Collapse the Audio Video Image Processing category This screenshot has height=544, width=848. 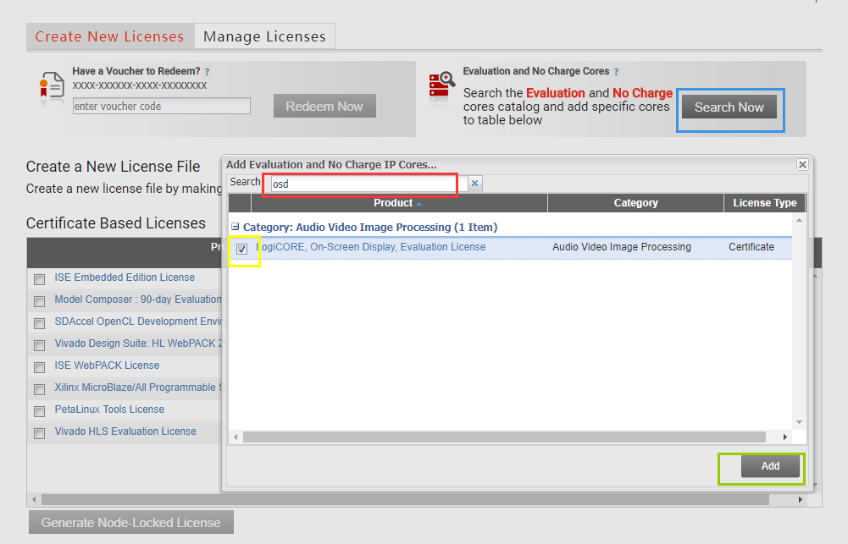point(236,227)
